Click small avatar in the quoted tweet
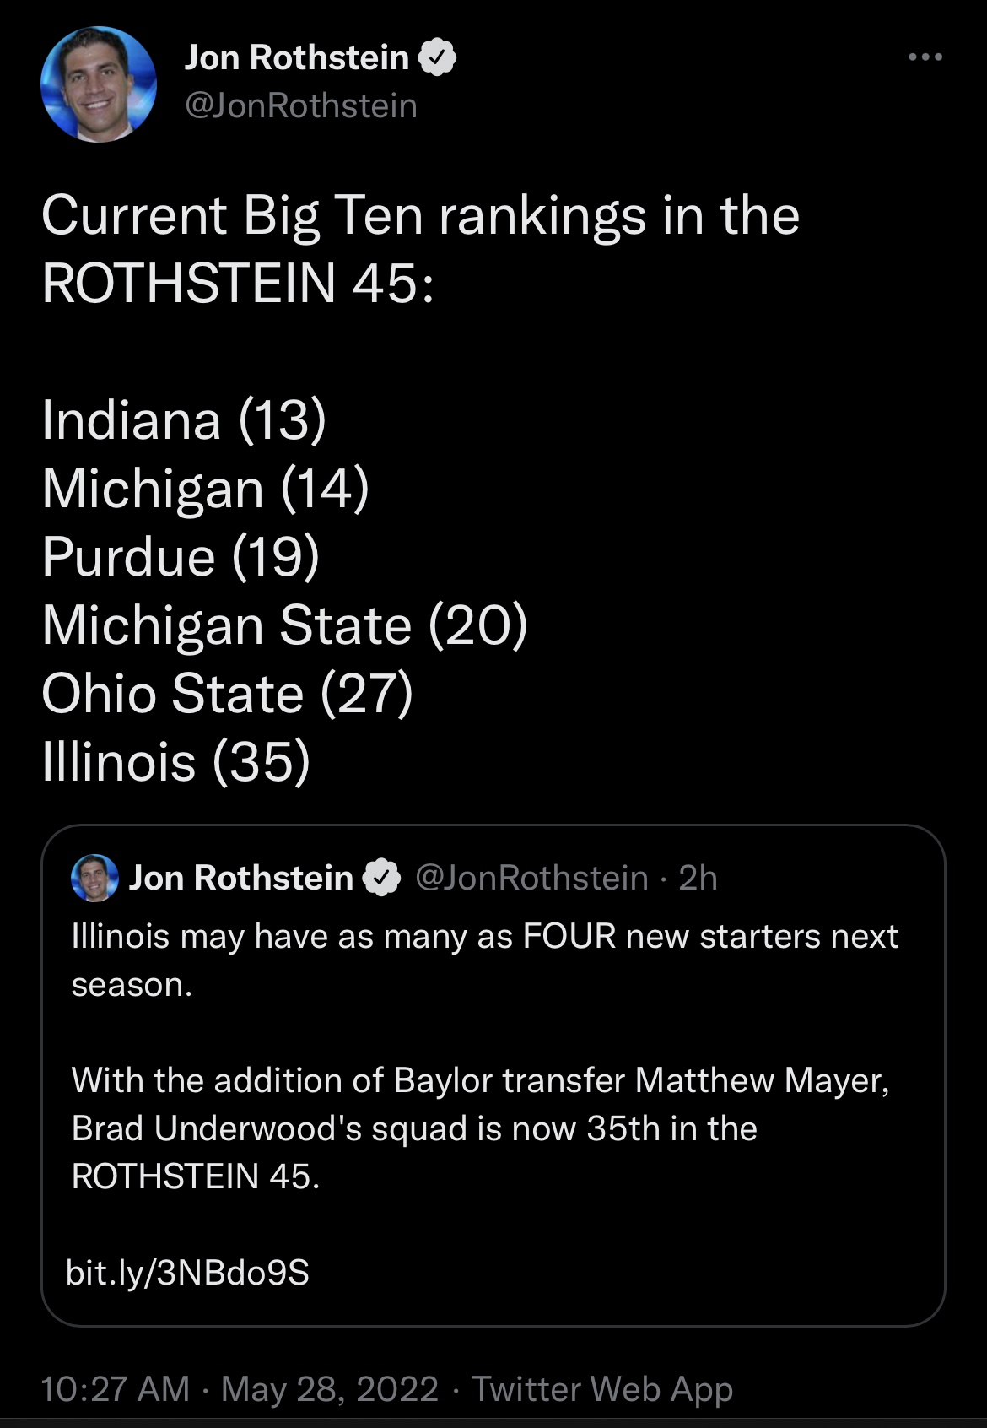 [95, 878]
